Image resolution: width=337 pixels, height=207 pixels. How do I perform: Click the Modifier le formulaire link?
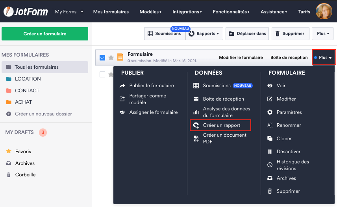[241, 58]
